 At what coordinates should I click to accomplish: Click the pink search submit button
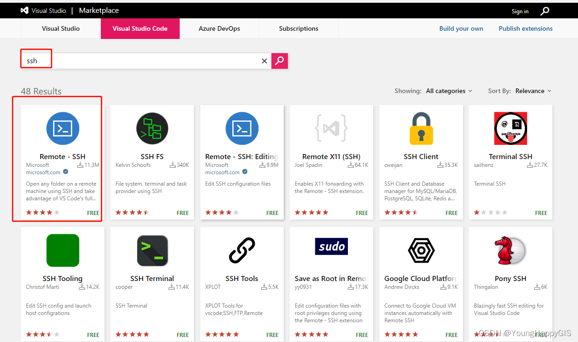point(280,61)
